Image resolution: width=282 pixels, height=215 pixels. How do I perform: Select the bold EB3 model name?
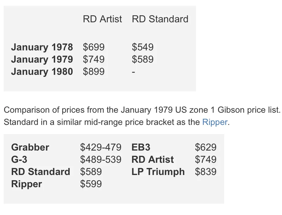[141, 148]
